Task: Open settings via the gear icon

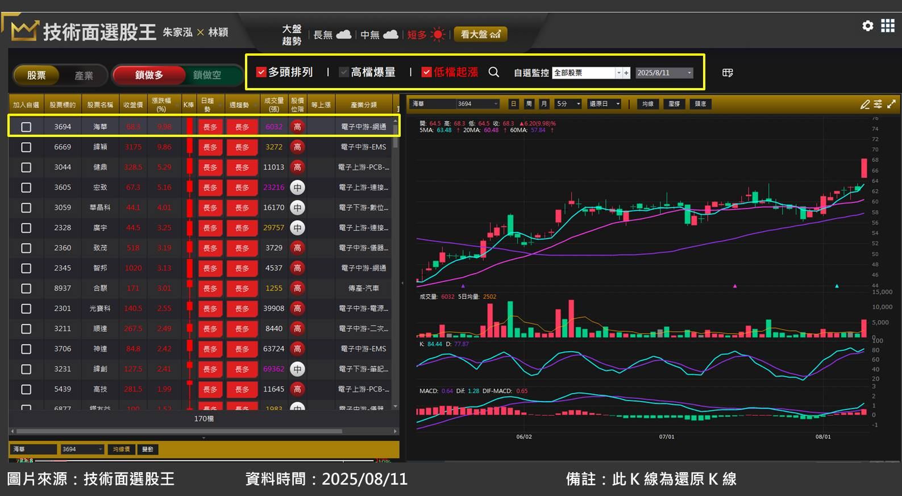Action: (x=867, y=26)
